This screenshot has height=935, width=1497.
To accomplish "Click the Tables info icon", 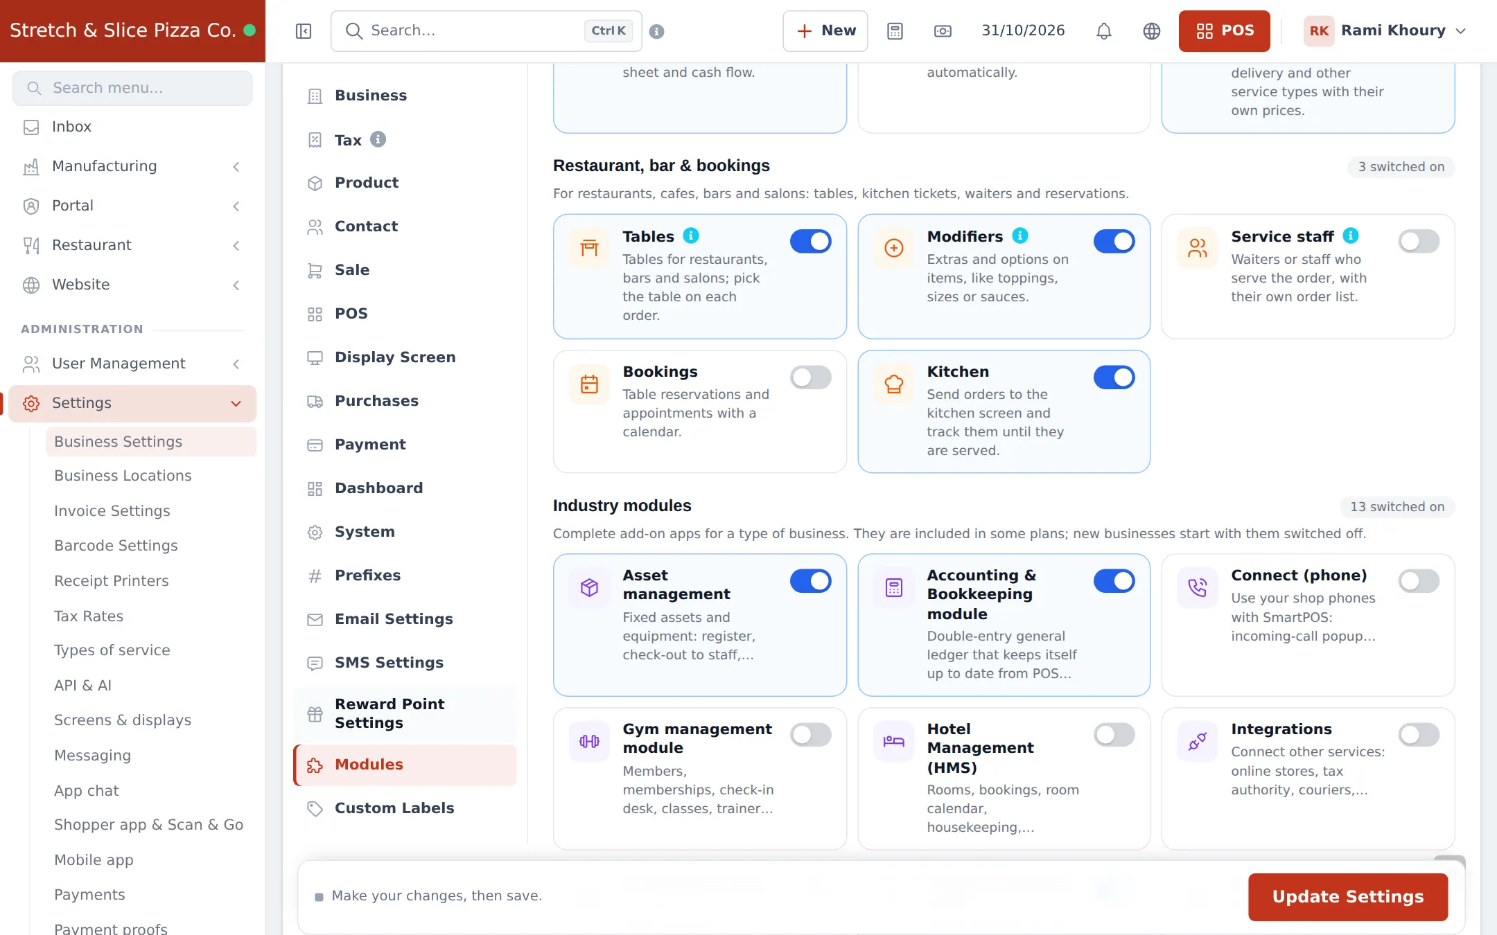I will (691, 235).
